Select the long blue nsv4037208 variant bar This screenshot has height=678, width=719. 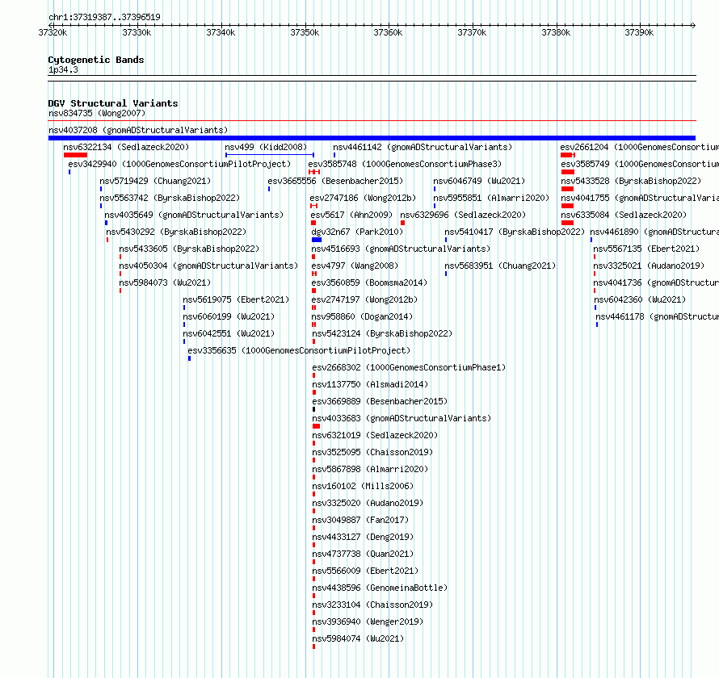tap(372, 138)
